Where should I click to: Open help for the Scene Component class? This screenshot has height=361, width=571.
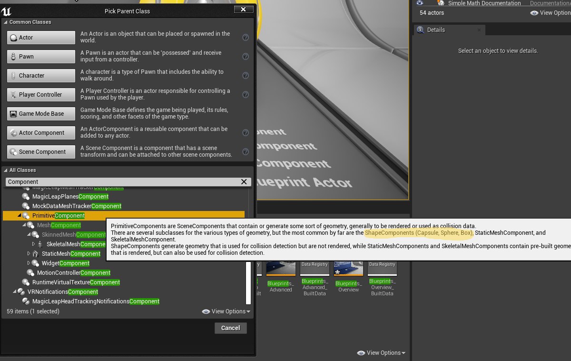(246, 152)
